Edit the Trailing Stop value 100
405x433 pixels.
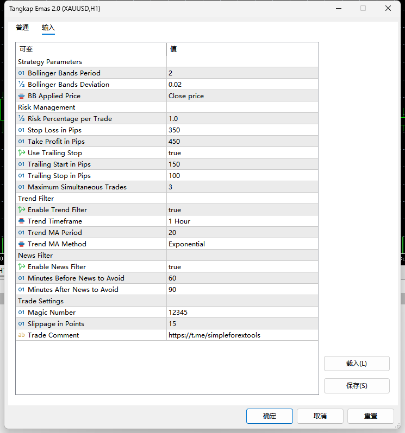[242, 176]
